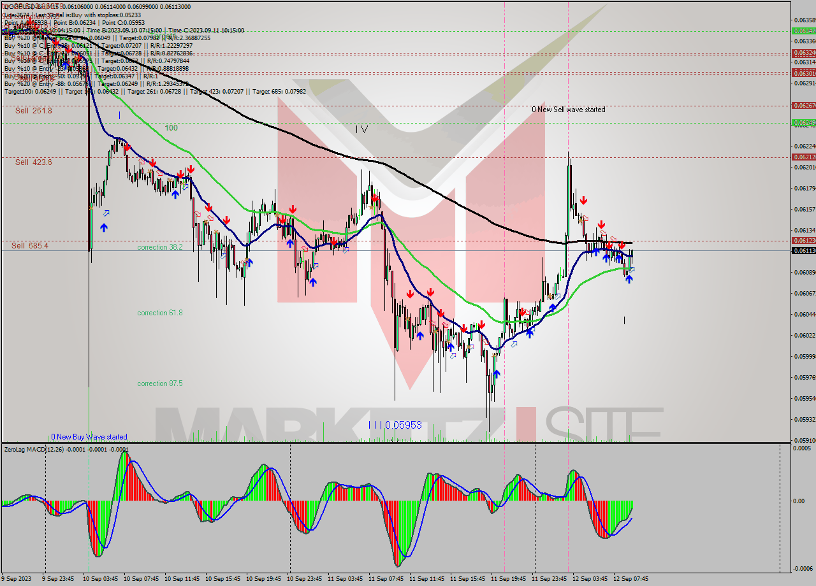Click the MACD scale value -0.0006
The width and height of the screenshot is (816, 586).
tap(801, 569)
